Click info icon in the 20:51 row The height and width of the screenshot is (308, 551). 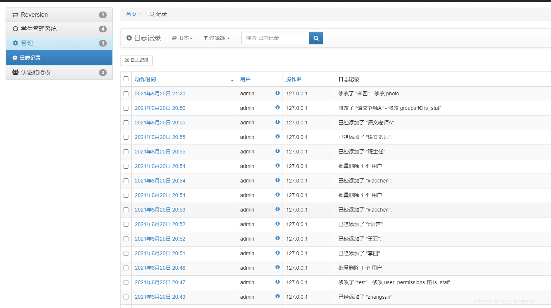(x=277, y=253)
